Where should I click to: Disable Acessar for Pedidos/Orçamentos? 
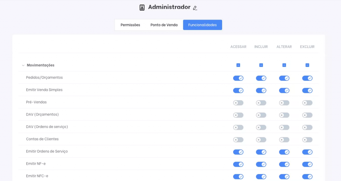(x=238, y=78)
